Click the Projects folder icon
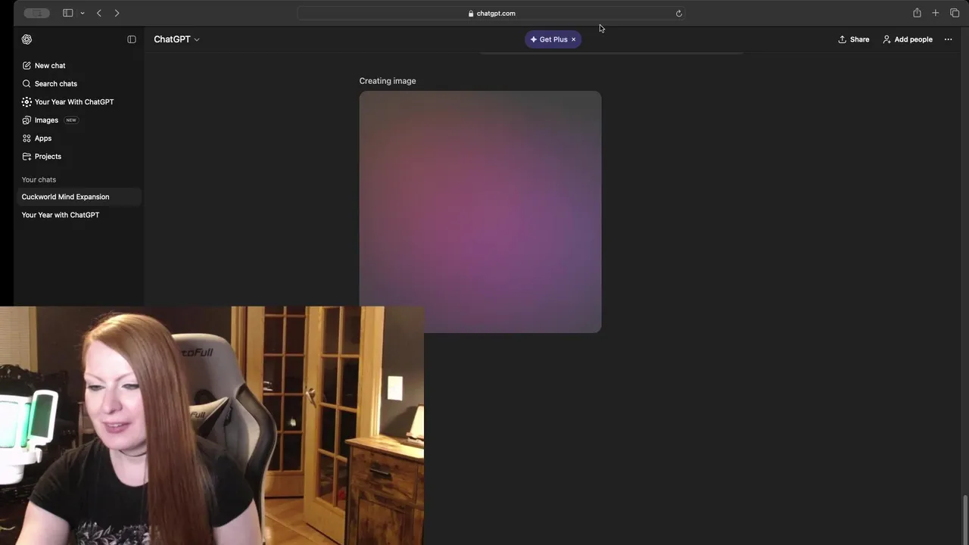This screenshot has height=545, width=969. [26, 157]
